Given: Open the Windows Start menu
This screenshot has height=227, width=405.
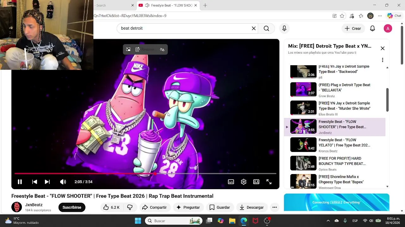Looking at the screenshot, I should click(x=138, y=221).
